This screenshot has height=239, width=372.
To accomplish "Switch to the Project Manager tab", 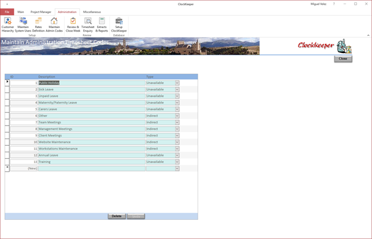I will click(x=41, y=12).
